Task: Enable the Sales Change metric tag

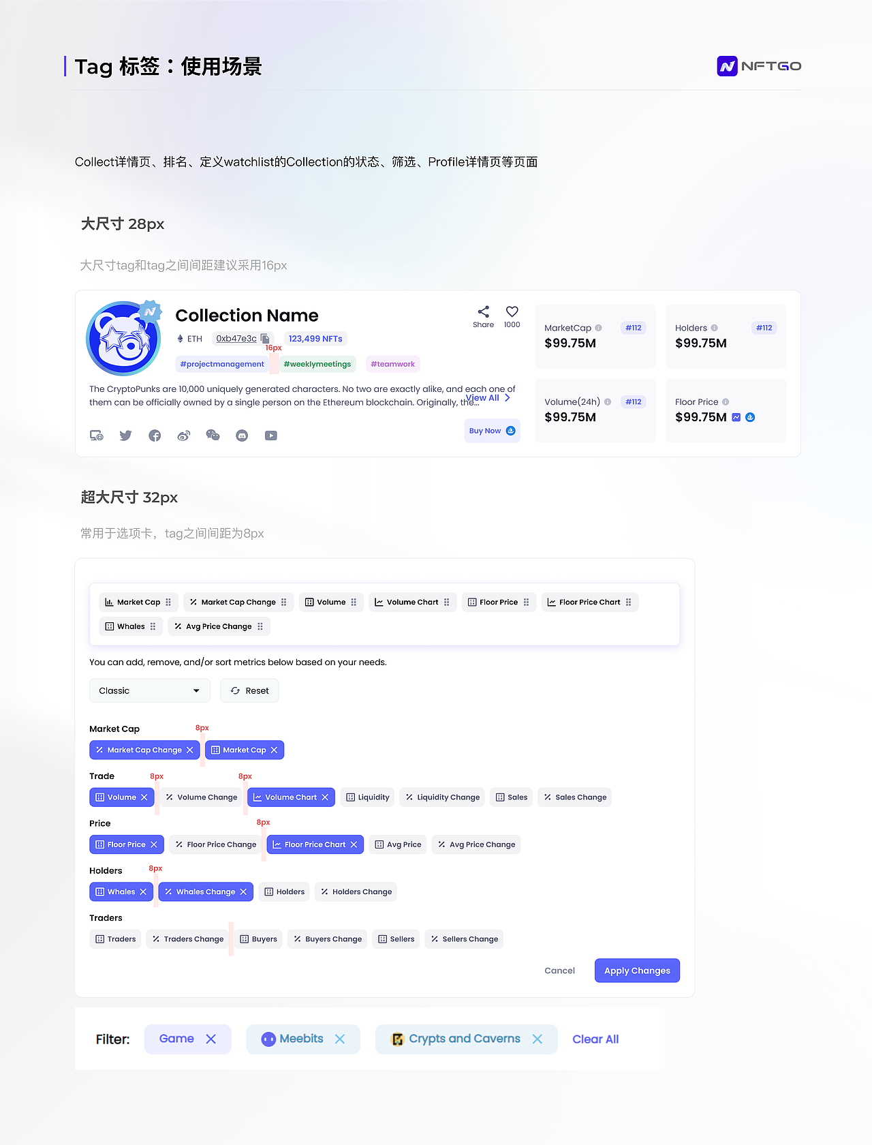Action: coord(575,797)
